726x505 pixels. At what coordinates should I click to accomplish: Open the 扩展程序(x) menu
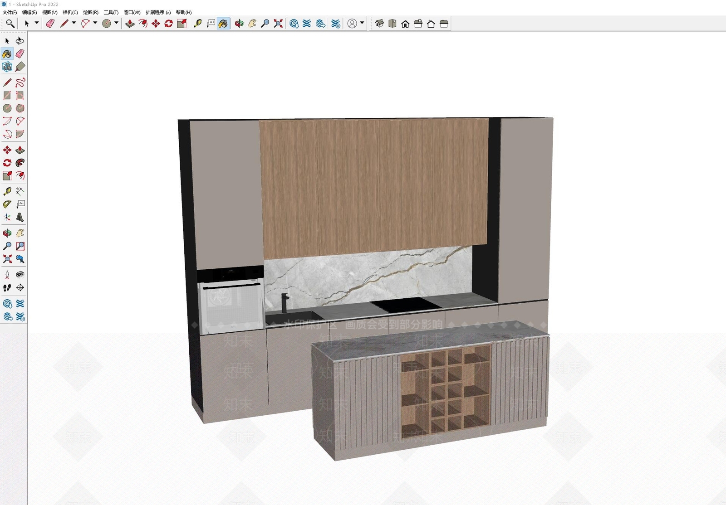[158, 12]
